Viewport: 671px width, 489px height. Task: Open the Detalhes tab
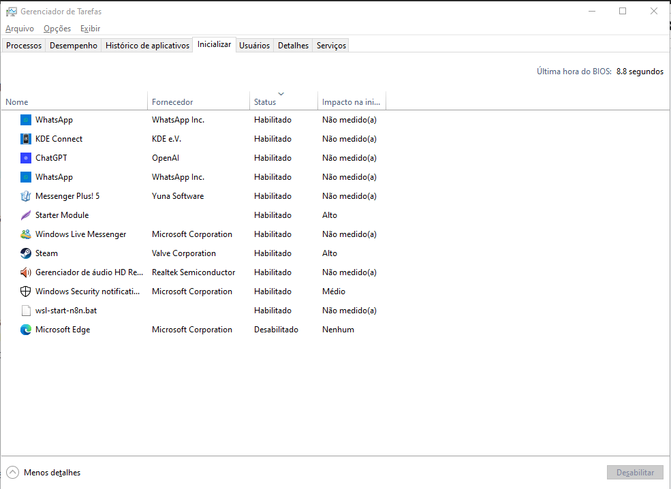pos(293,46)
